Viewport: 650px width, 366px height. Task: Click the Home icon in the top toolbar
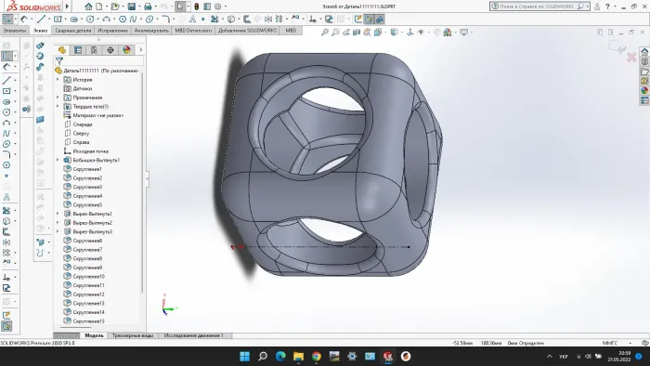point(88,7)
